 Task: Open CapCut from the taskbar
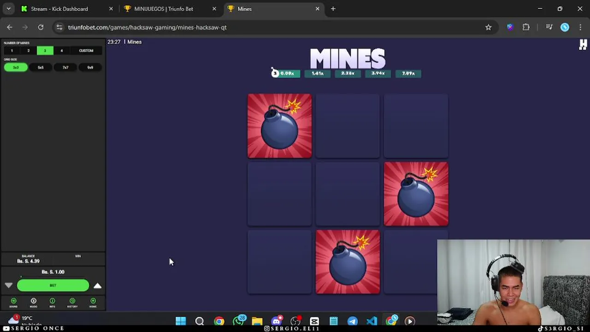[314, 321]
